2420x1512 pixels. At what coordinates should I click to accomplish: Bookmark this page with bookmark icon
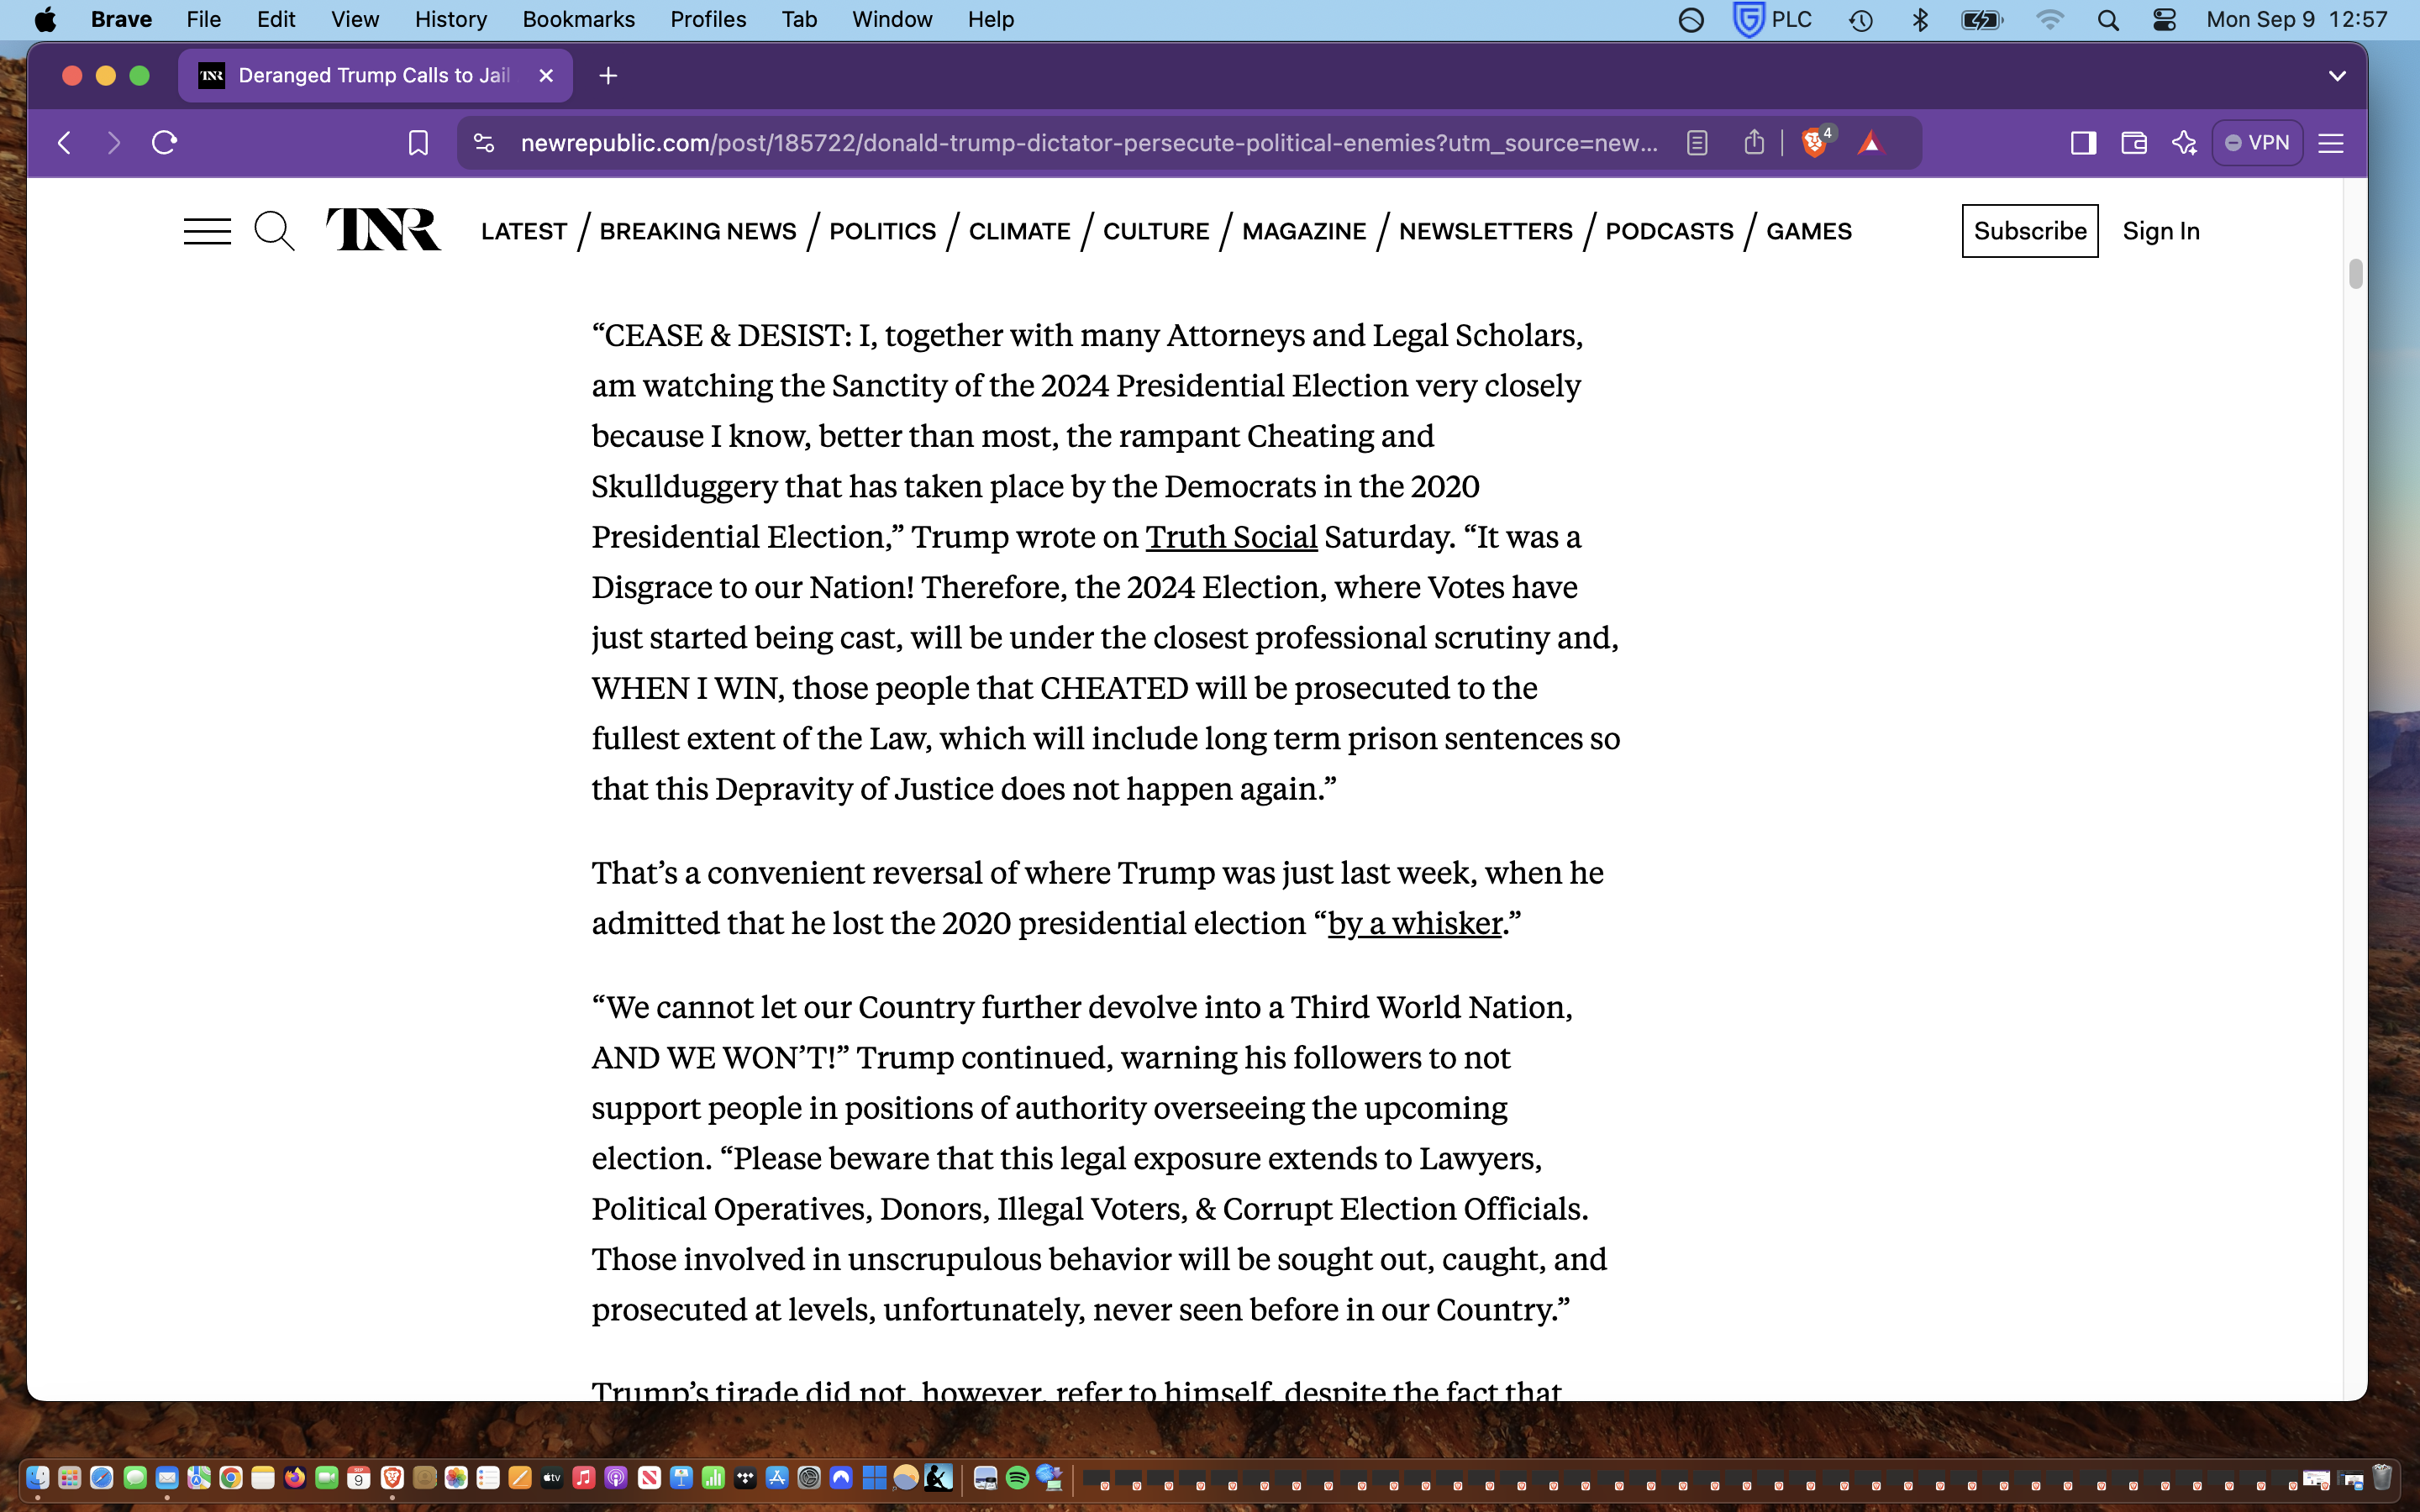(418, 143)
